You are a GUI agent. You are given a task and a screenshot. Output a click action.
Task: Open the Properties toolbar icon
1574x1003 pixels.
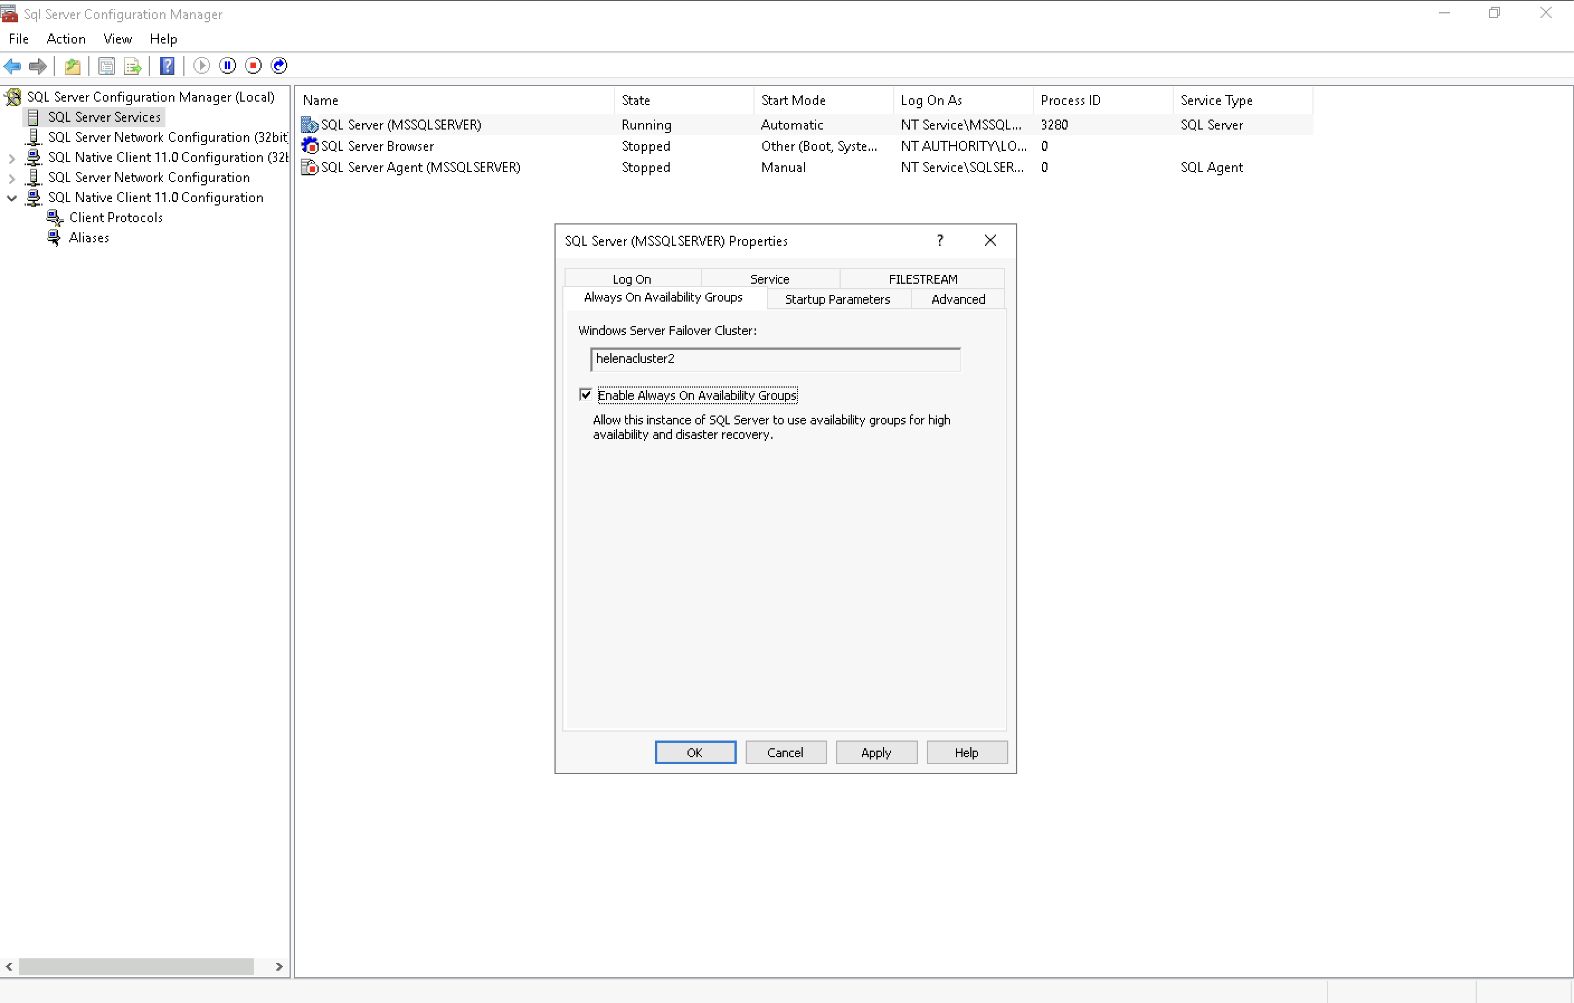(107, 65)
